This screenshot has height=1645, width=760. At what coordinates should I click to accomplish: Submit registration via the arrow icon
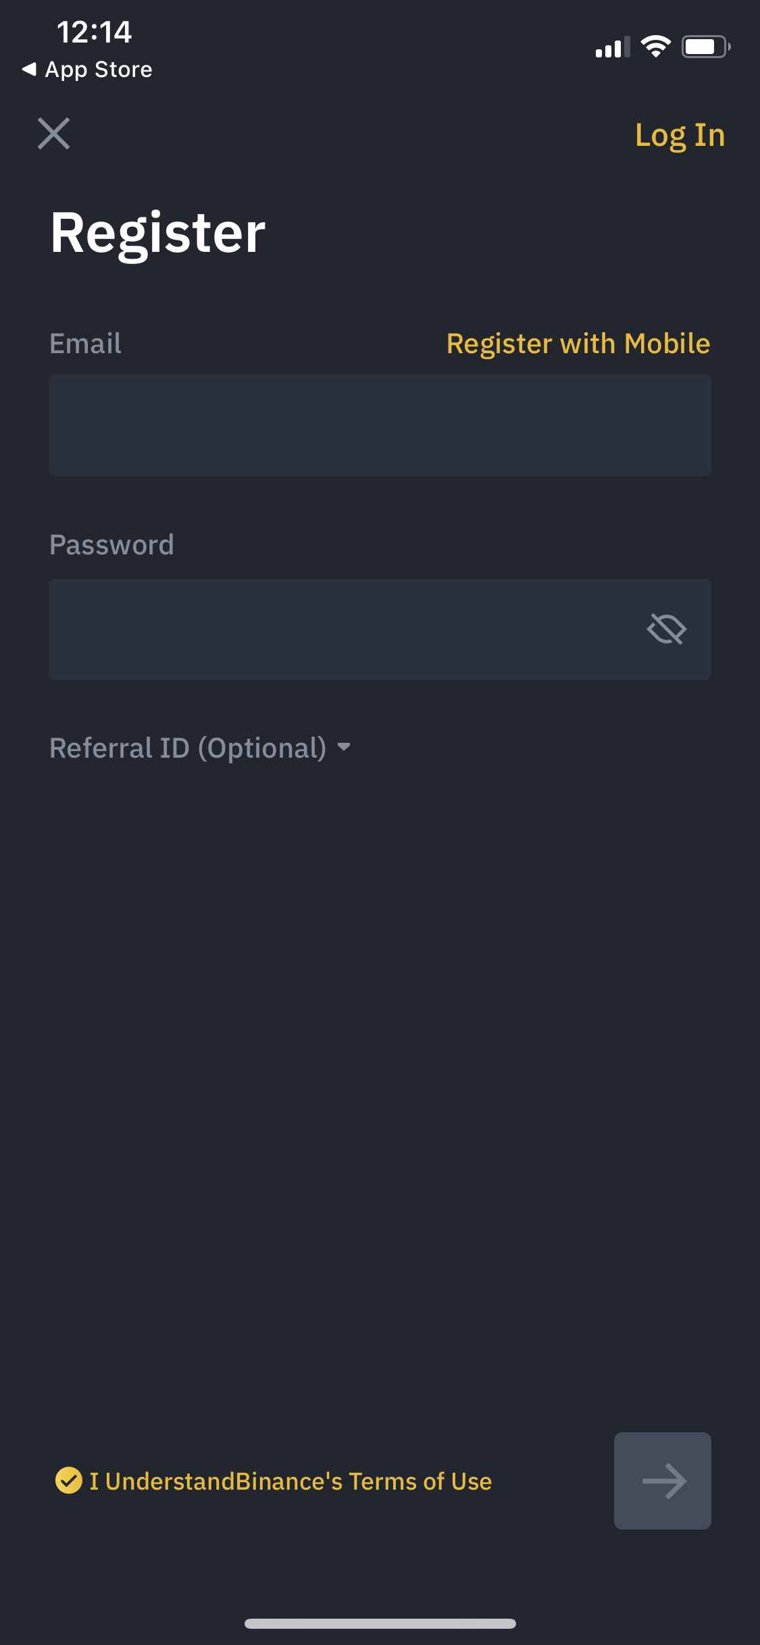point(662,1481)
